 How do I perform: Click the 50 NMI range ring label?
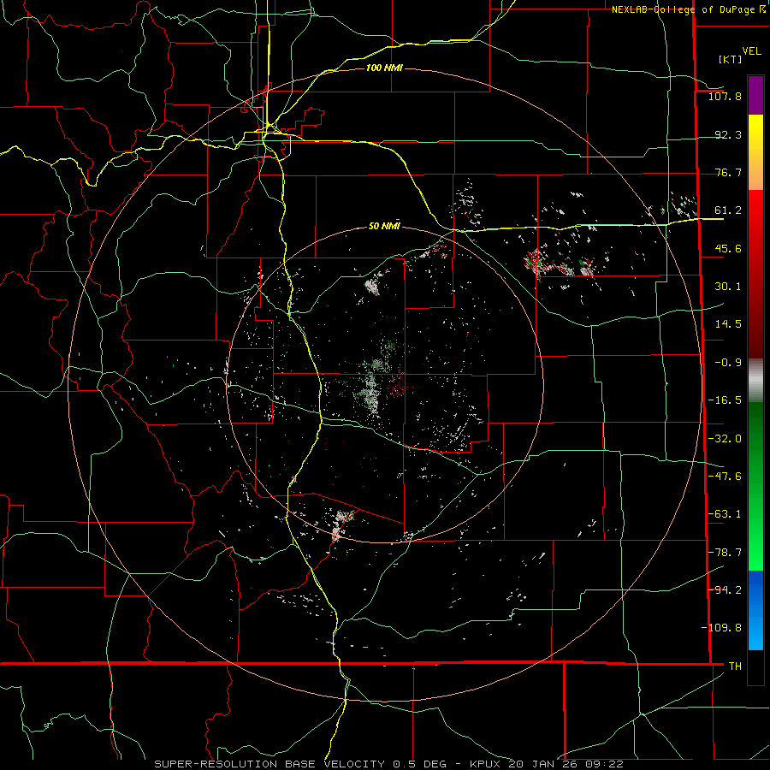coord(384,227)
